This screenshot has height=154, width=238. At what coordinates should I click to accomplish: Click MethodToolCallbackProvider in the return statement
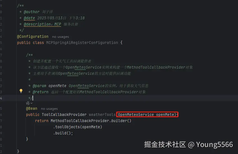pos(80,121)
